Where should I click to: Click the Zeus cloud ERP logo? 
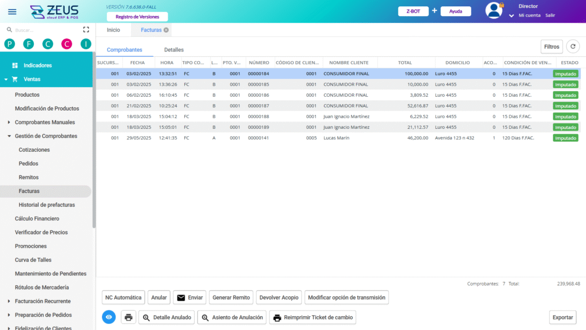tap(54, 11)
